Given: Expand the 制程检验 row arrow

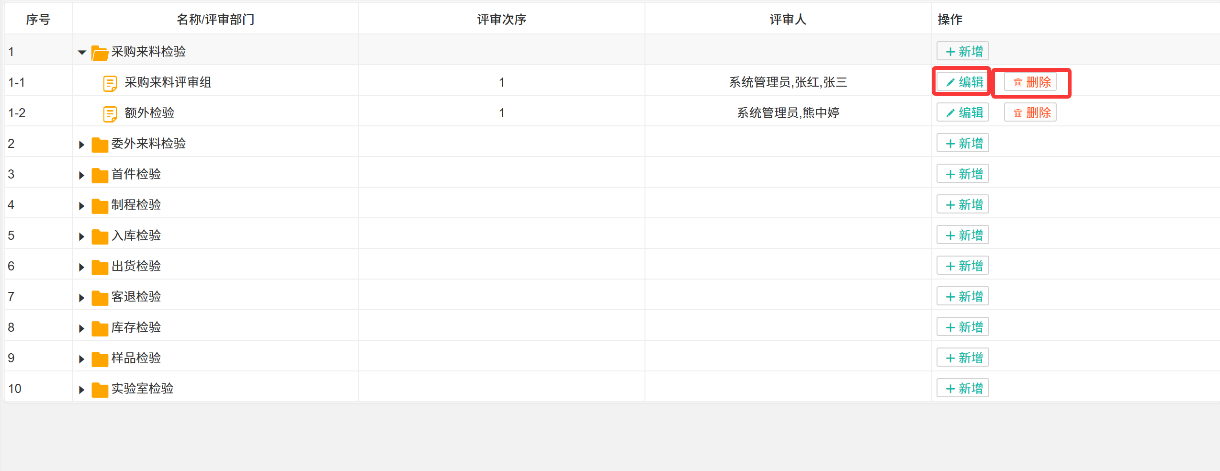Looking at the screenshot, I should click(x=81, y=205).
